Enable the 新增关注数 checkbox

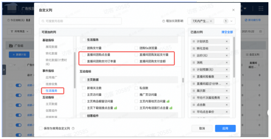point(84,88)
